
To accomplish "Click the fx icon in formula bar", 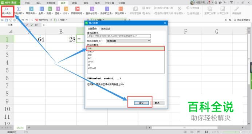I will (36, 25).
